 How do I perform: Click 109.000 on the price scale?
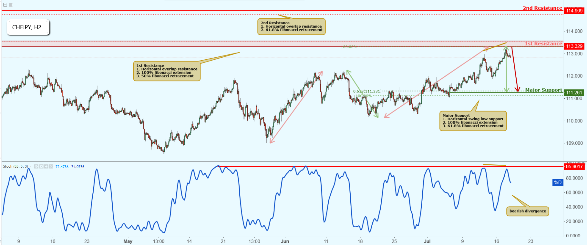(x=574, y=143)
